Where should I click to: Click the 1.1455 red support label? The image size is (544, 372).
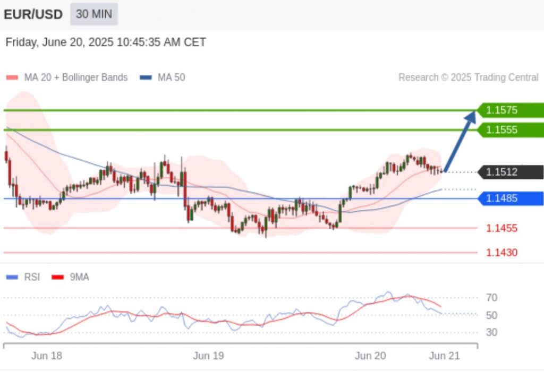501,228
